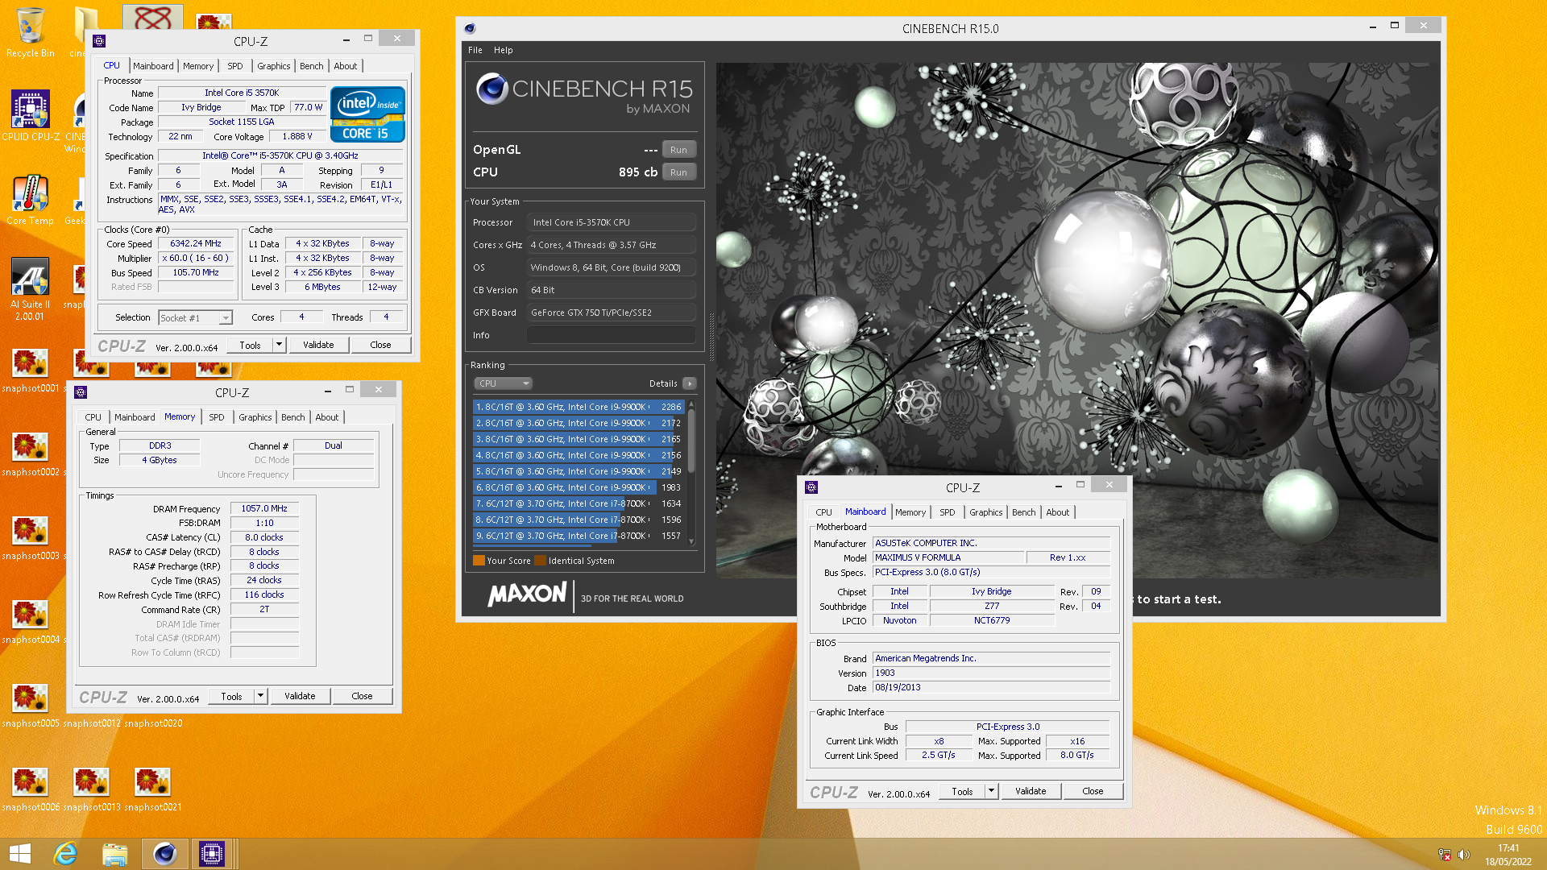Click the network status tray icon
The image size is (1547, 870).
pyautogui.click(x=1445, y=855)
